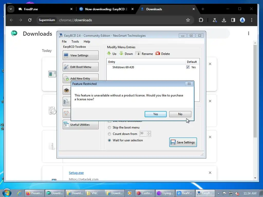Select the Shitdows 69.420 entry

coord(123,67)
